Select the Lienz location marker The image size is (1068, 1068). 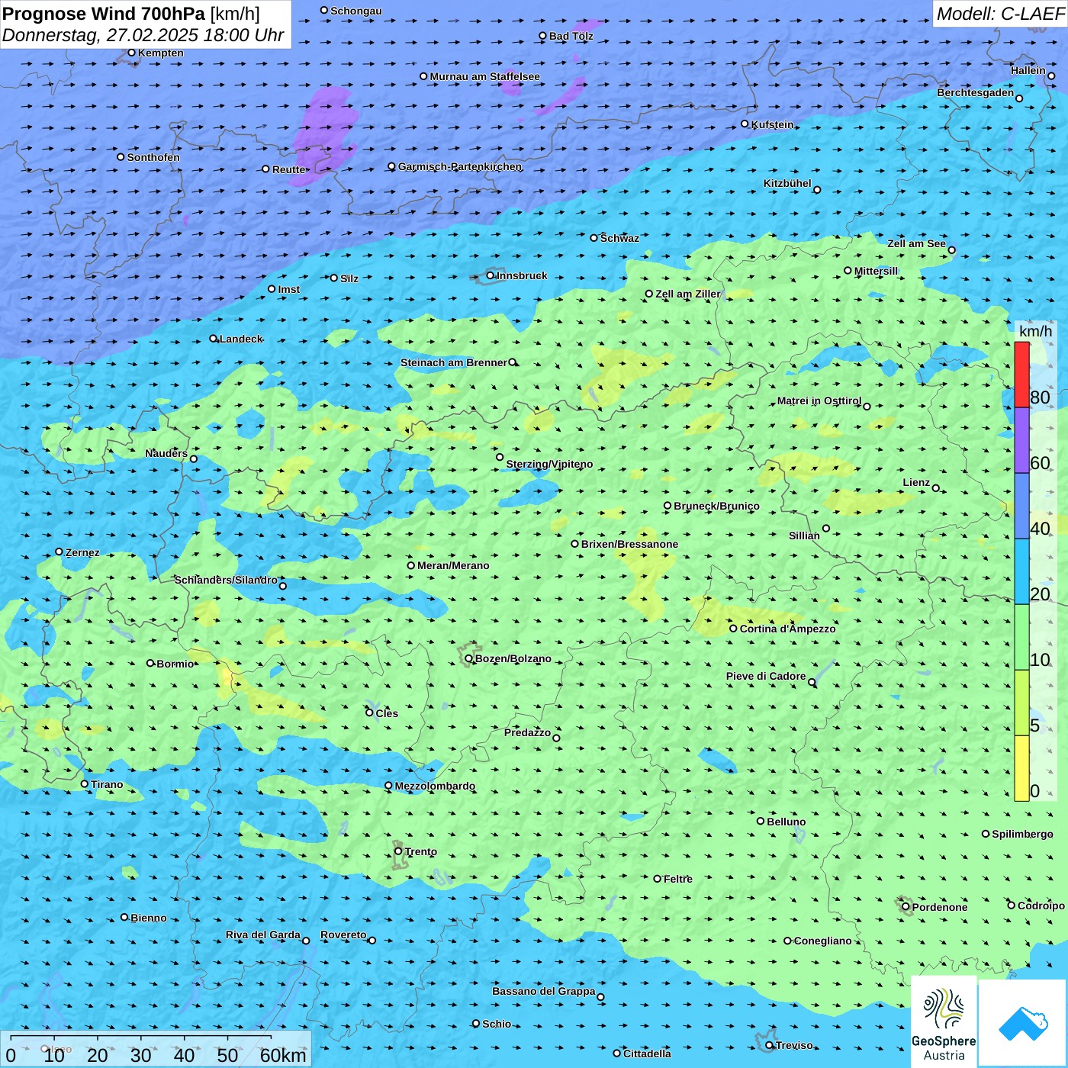coord(936,488)
